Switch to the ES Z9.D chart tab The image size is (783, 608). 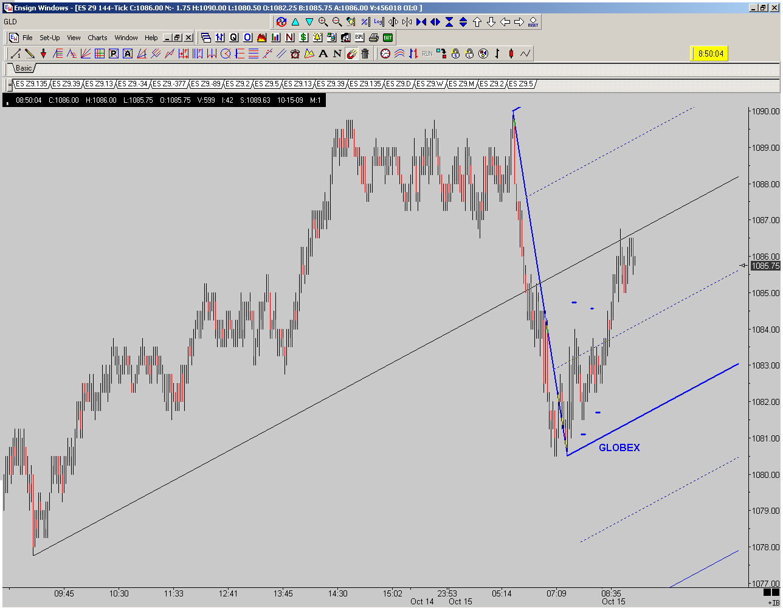(399, 84)
